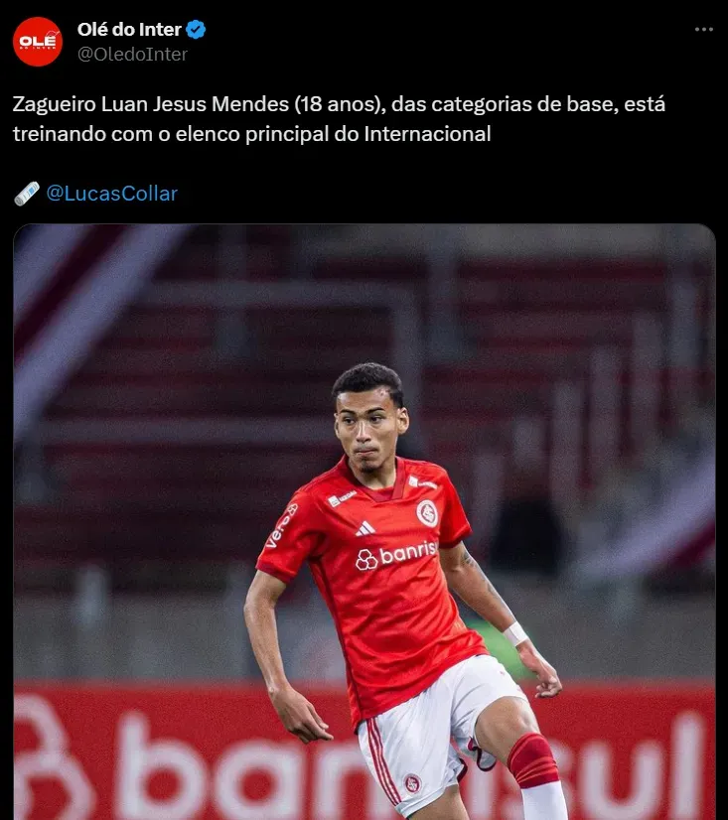This screenshot has width=728, height=820.
Task: Click the banrisul advertising board in the photo
Action: point(364,751)
